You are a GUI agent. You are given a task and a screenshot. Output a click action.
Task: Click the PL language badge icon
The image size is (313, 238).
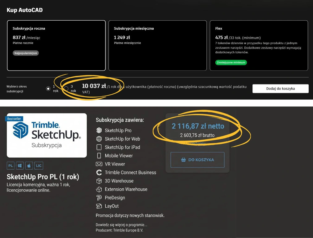11,166
